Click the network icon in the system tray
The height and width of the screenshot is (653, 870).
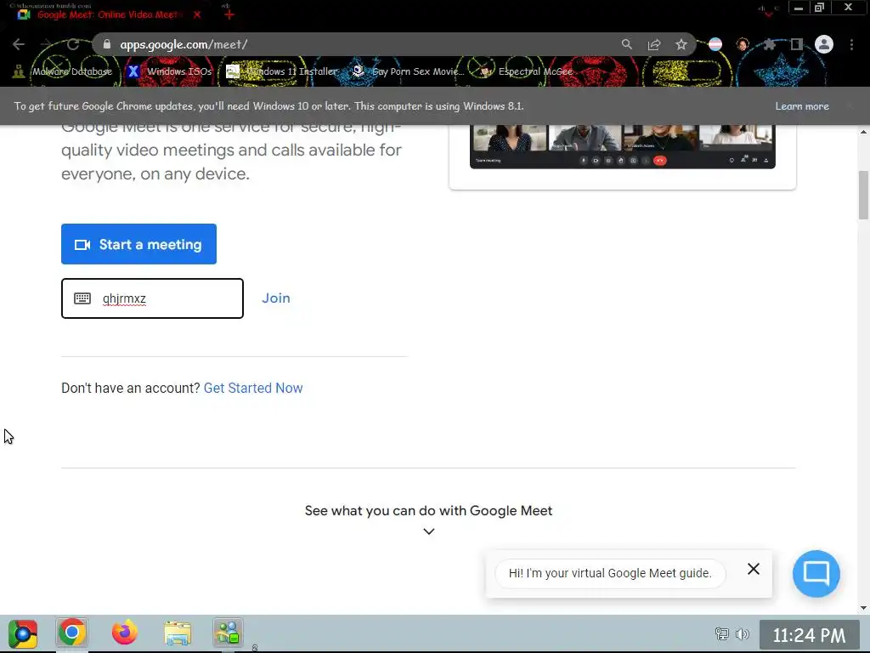pos(722,633)
